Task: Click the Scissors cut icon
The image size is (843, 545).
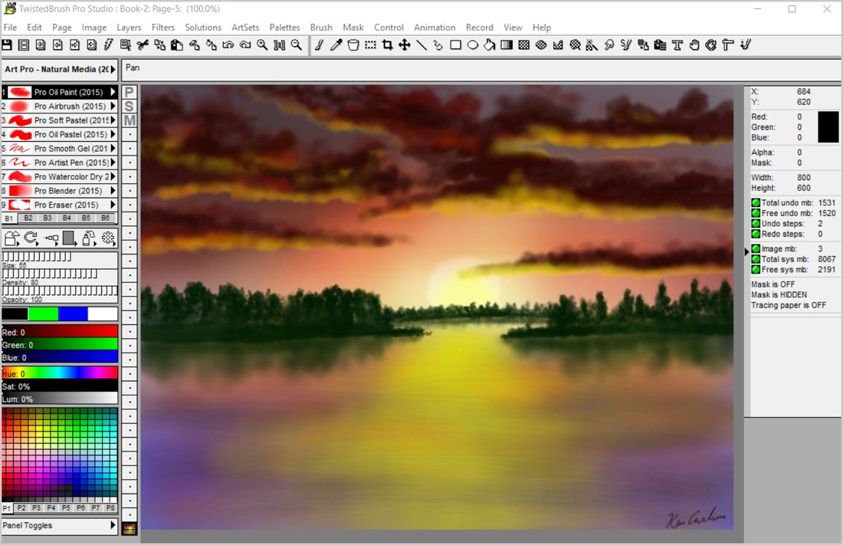Action: [142, 44]
